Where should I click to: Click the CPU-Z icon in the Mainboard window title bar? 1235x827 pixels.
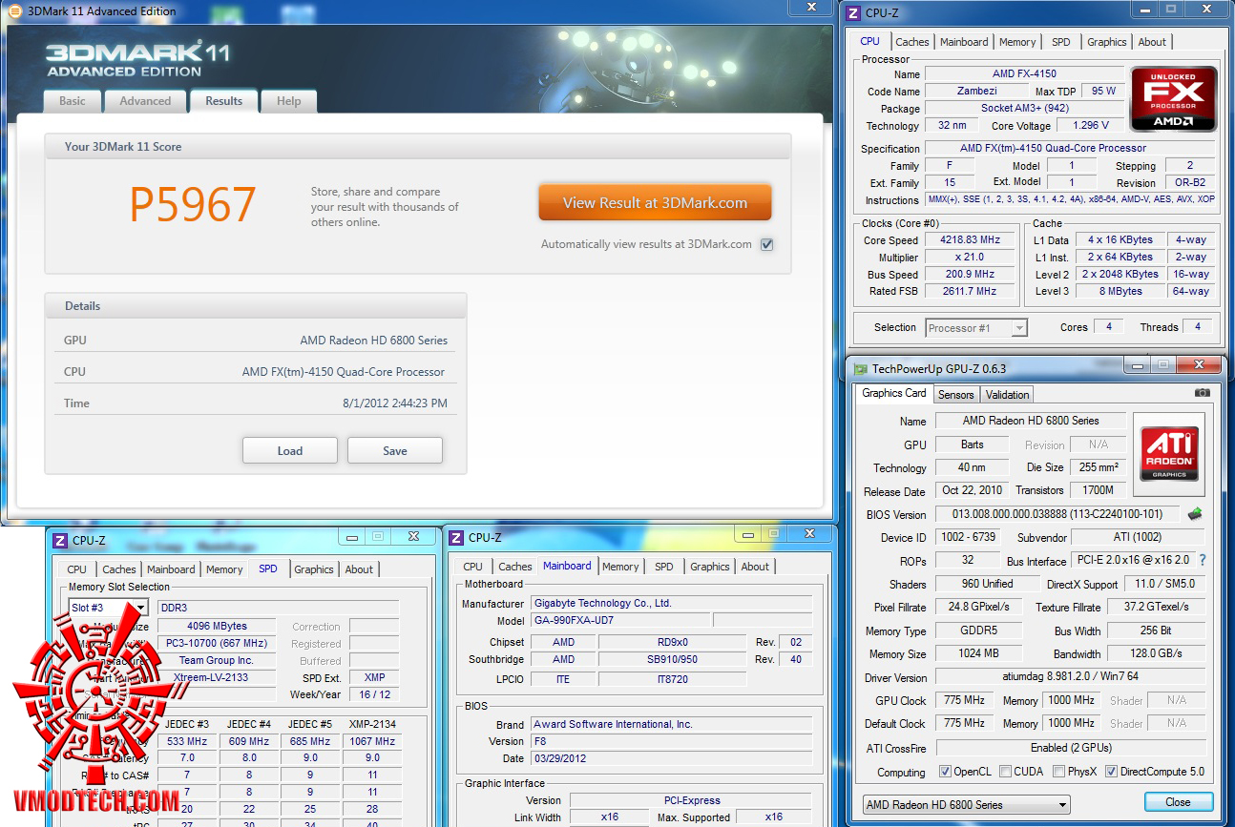click(x=456, y=538)
